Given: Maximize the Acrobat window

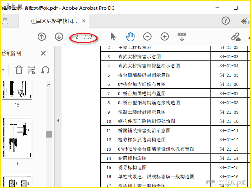Looking at the screenshot, I should point(236,8).
